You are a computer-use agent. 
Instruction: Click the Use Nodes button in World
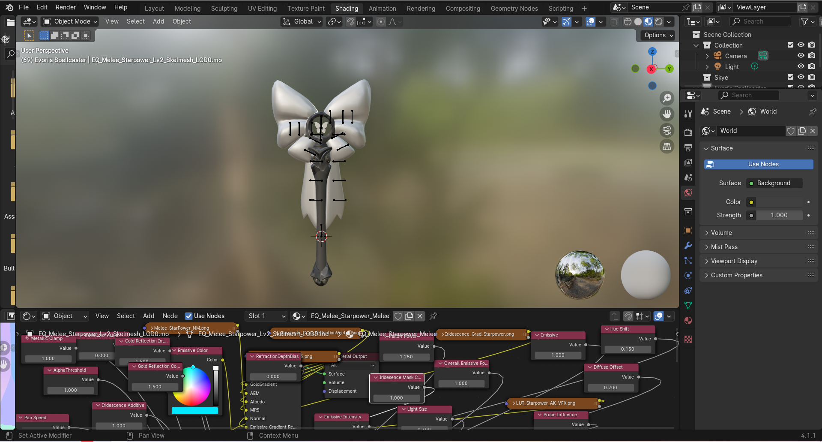click(x=759, y=164)
